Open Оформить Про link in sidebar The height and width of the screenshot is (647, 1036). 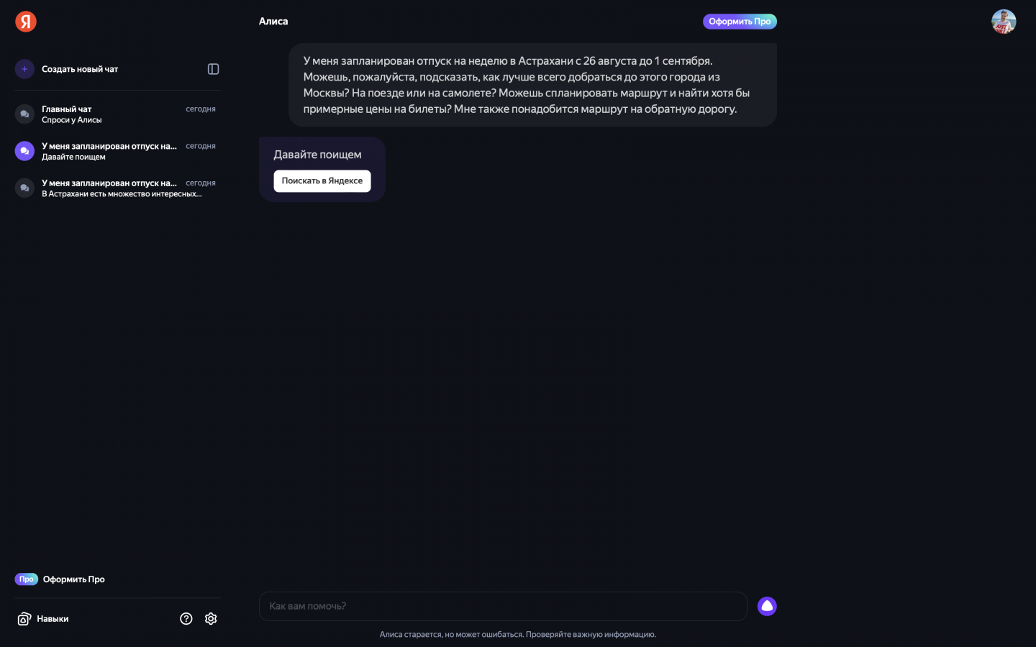point(74,579)
